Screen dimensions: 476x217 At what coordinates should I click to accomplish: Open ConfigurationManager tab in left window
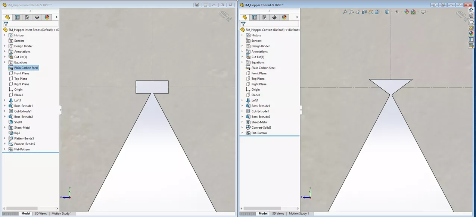[27, 17]
